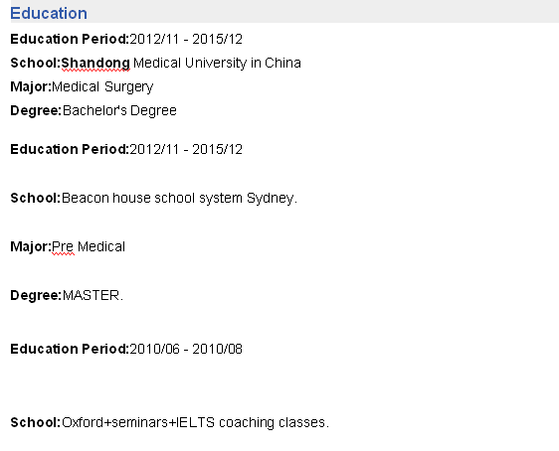Click the underlined word Pre
The image size is (559, 451).
(63, 246)
